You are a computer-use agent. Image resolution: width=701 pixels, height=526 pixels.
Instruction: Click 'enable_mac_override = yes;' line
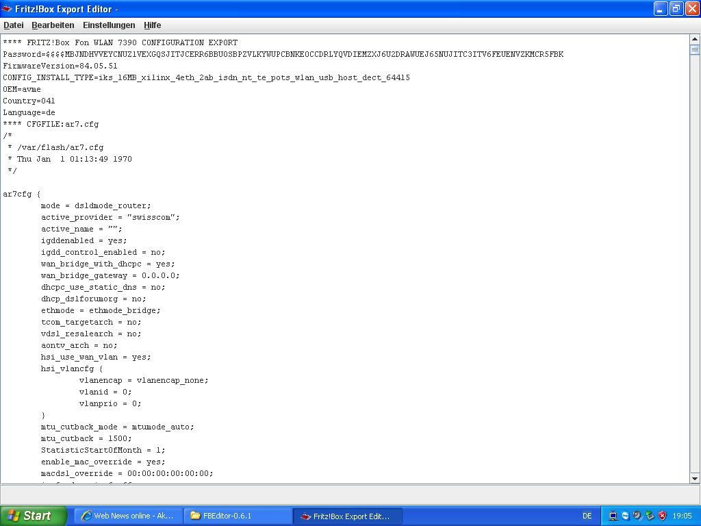(x=103, y=461)
